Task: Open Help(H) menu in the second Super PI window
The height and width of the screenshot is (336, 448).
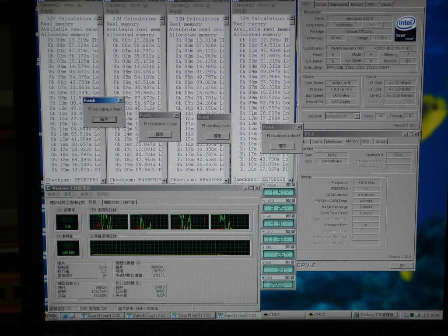Action: click(x=112, y=11)
